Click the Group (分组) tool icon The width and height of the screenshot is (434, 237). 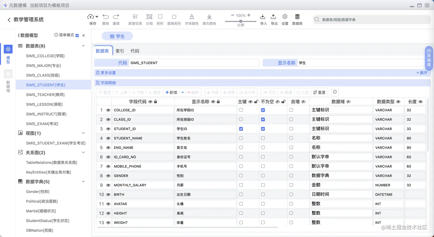point(149,17)
